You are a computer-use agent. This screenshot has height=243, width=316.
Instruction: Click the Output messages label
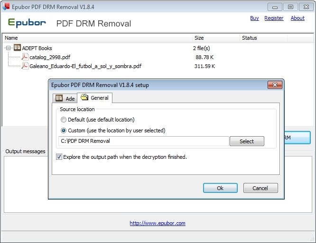click(25, 151)
